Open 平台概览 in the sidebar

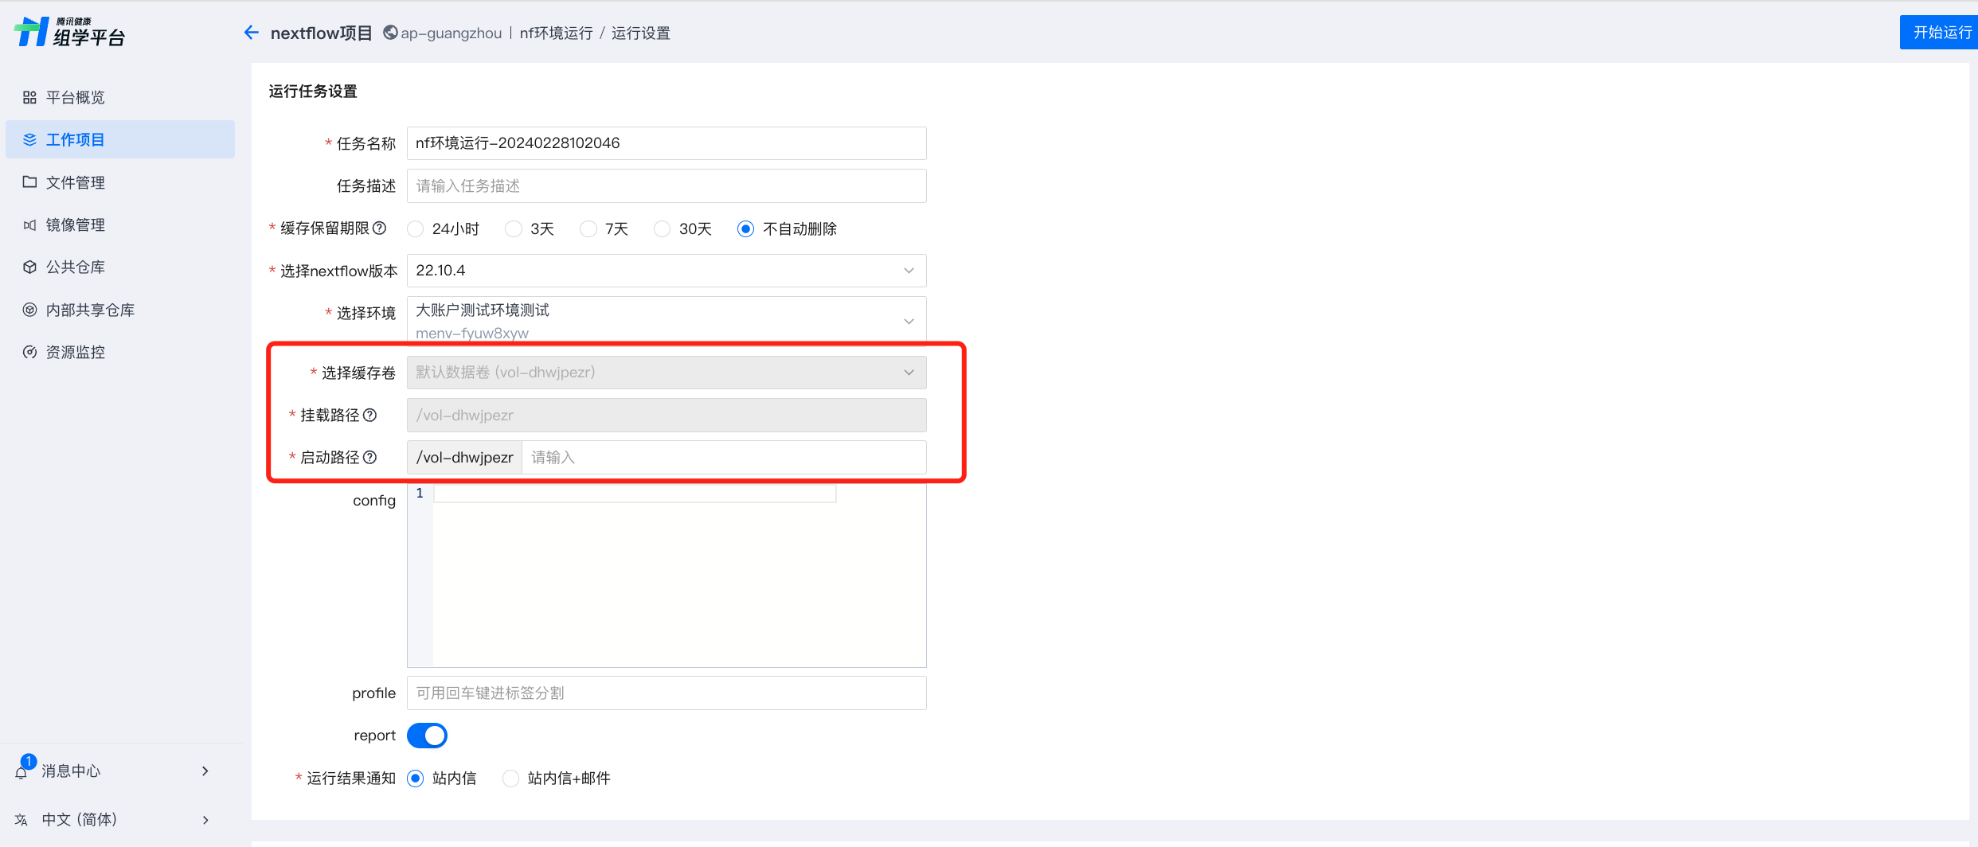(120, 97)
